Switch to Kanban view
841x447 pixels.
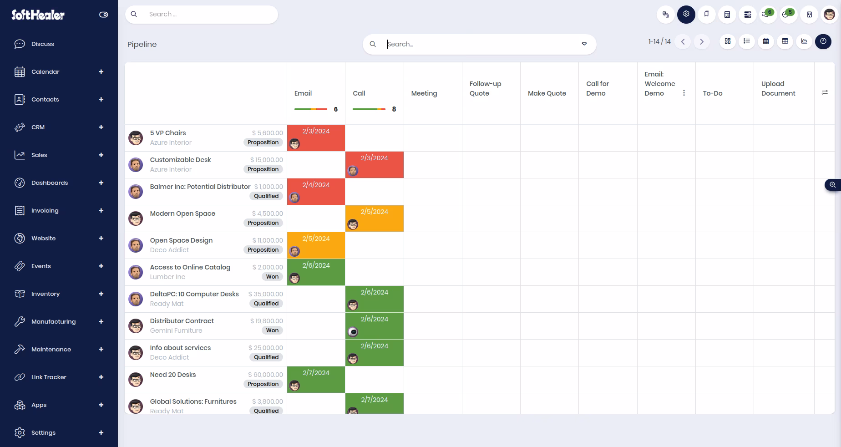(x=728, y=41)
